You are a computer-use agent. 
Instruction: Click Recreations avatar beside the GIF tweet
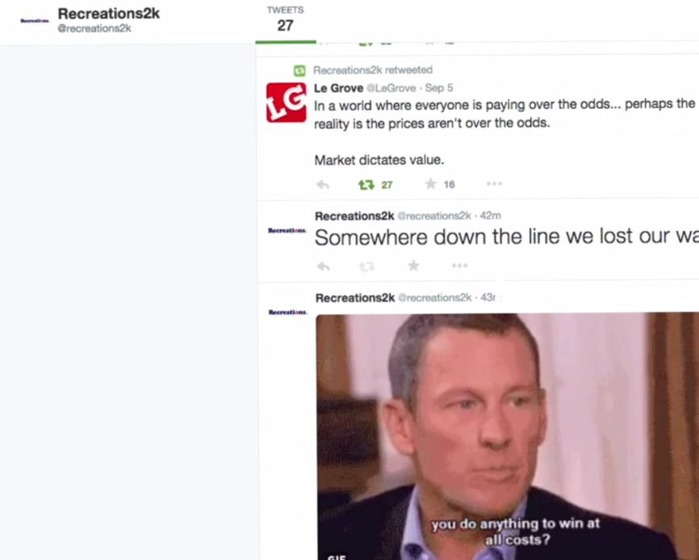tap(288, 312)
